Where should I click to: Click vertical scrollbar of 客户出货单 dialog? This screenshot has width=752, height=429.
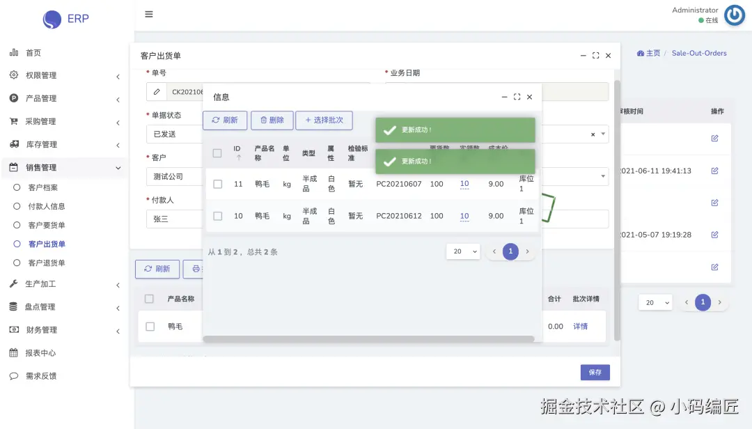click(x=617, y=210)
